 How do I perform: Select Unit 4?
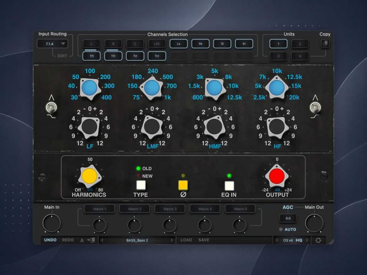300,56
